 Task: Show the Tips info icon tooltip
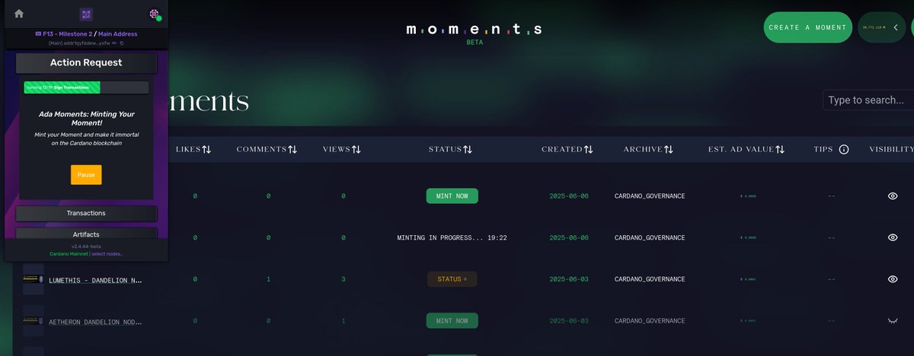(x=844, y=150)
